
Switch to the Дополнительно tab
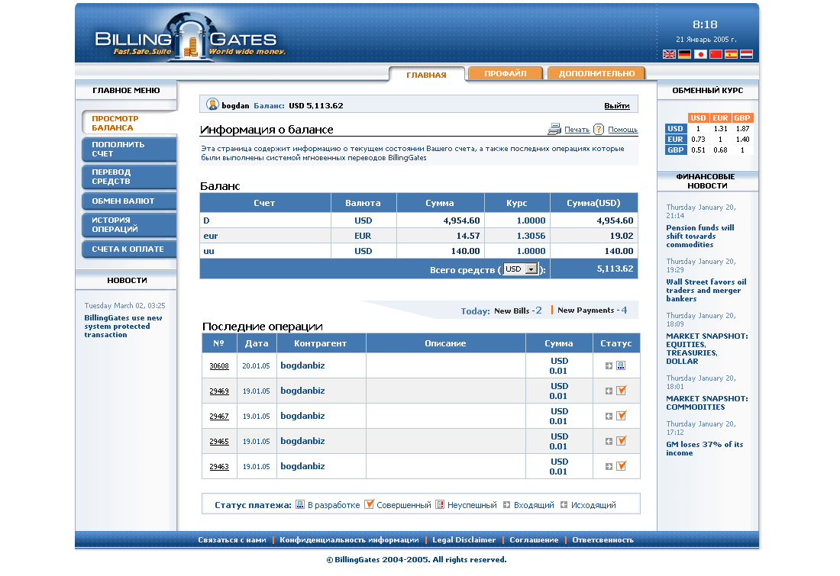click(596, 73)
